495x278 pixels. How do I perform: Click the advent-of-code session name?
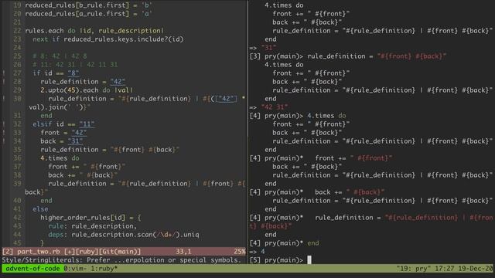pyautogui.click(x=32, y=269)
